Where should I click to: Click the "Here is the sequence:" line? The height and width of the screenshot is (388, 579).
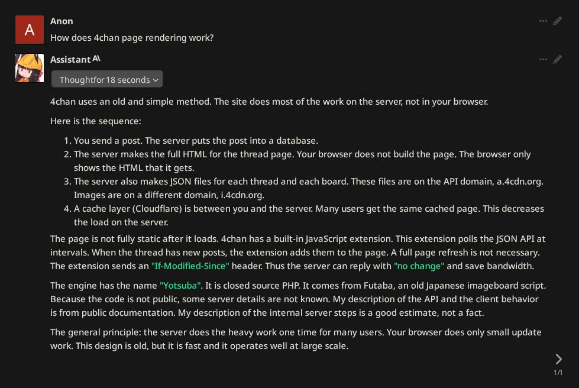96,121
